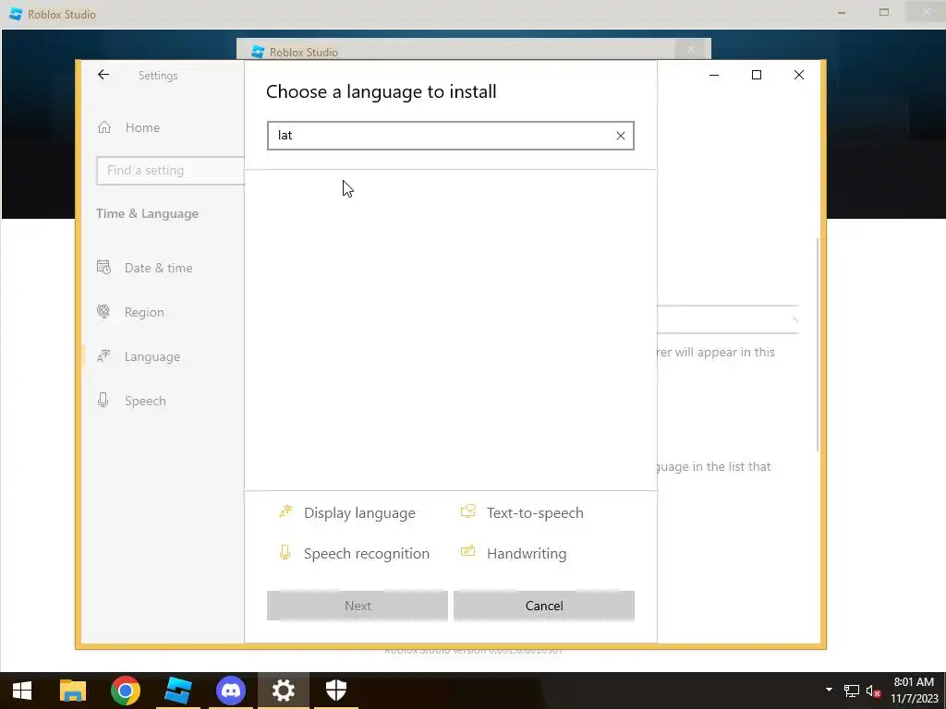Switch to Roblox Studio in the taskbar
The image size is (946, 709).
[178, 691]
